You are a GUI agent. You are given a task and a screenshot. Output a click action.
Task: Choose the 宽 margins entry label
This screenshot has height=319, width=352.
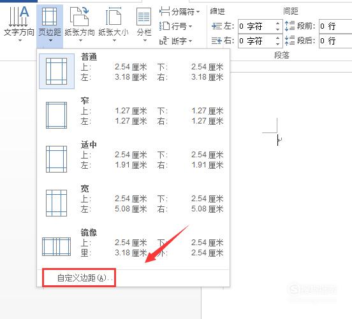[x=85, y=188]
